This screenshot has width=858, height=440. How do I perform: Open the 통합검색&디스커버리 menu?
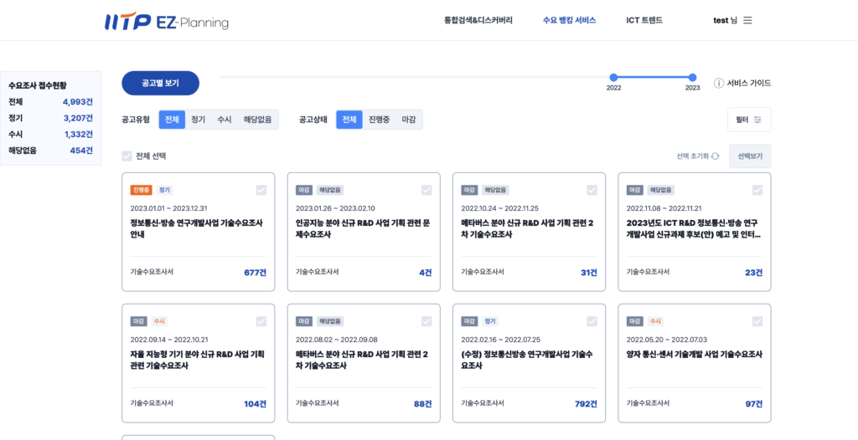[x=478, y=20]
